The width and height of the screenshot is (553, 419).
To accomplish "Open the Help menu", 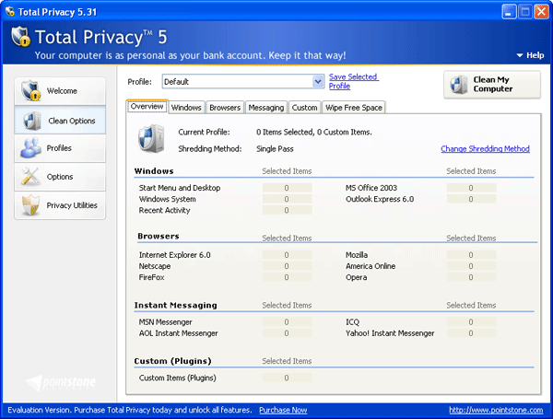I will [531, 55].
